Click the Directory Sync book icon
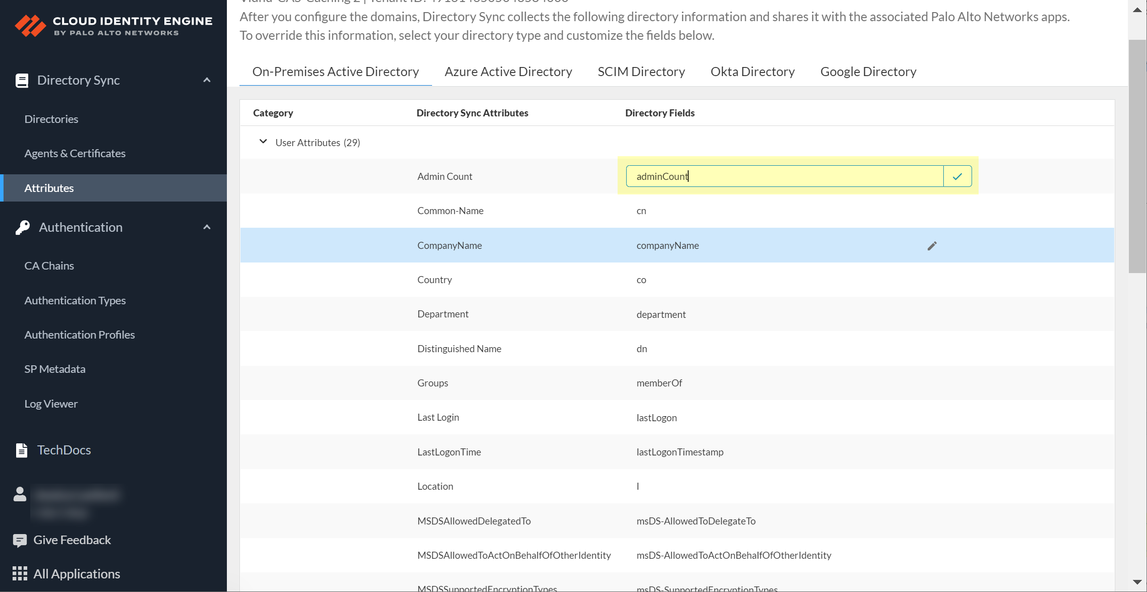 coord(22,81)
